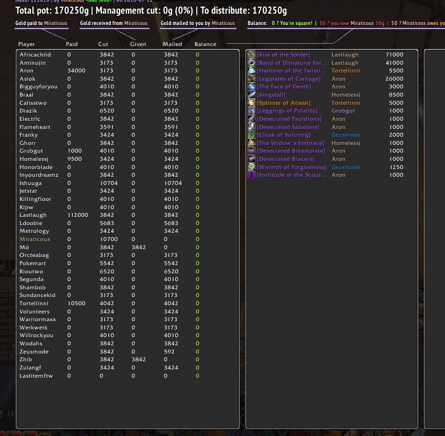Viewport: 445px width, 436px height.
Task: Click the 41000 price for Band of Unnatural
Action: pyautogui.click(x=394, y=62)
